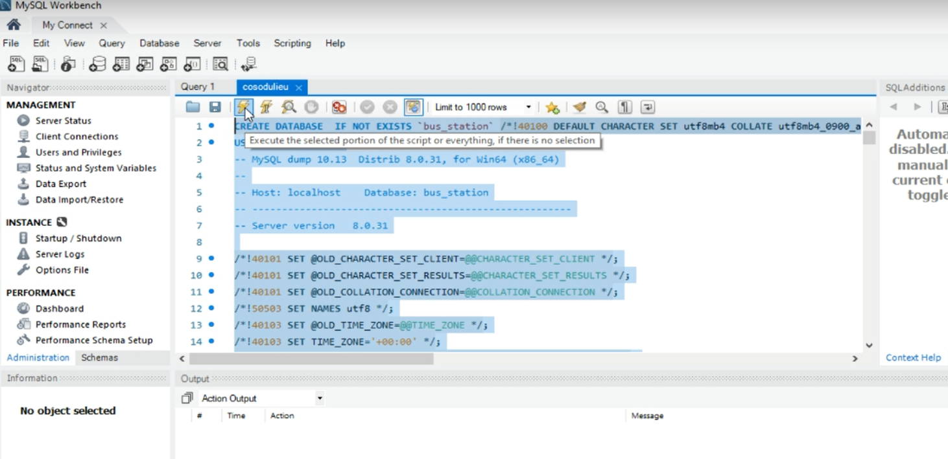Toggle the auto-commit mode button

pos(413,107)
